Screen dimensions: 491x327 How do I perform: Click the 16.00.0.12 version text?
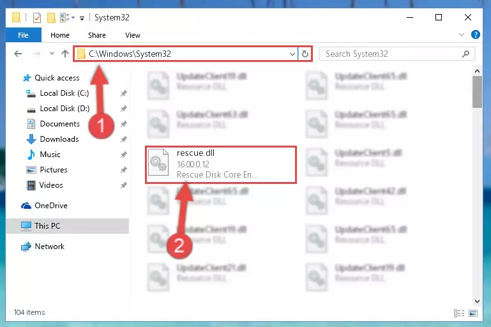[193, 164]
